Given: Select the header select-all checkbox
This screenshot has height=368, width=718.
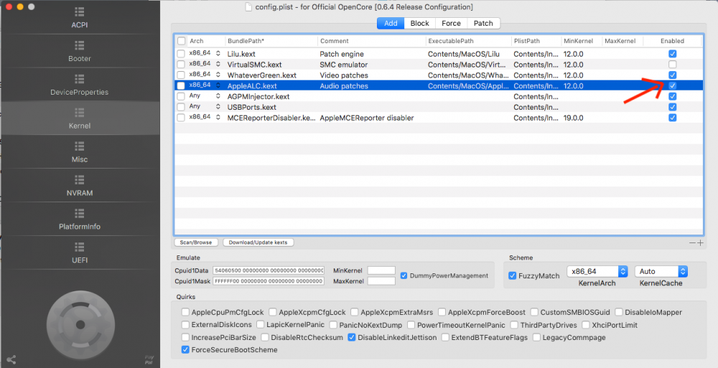Looking at the screenshot, I should pos(182,41).
